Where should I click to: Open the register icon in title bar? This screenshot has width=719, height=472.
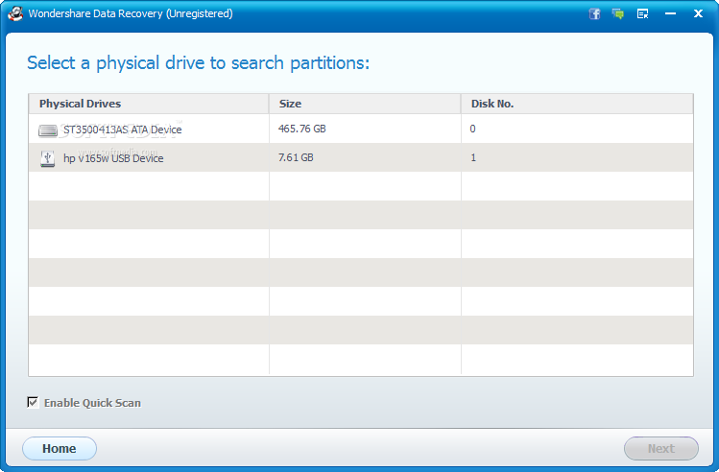(643, 13)
